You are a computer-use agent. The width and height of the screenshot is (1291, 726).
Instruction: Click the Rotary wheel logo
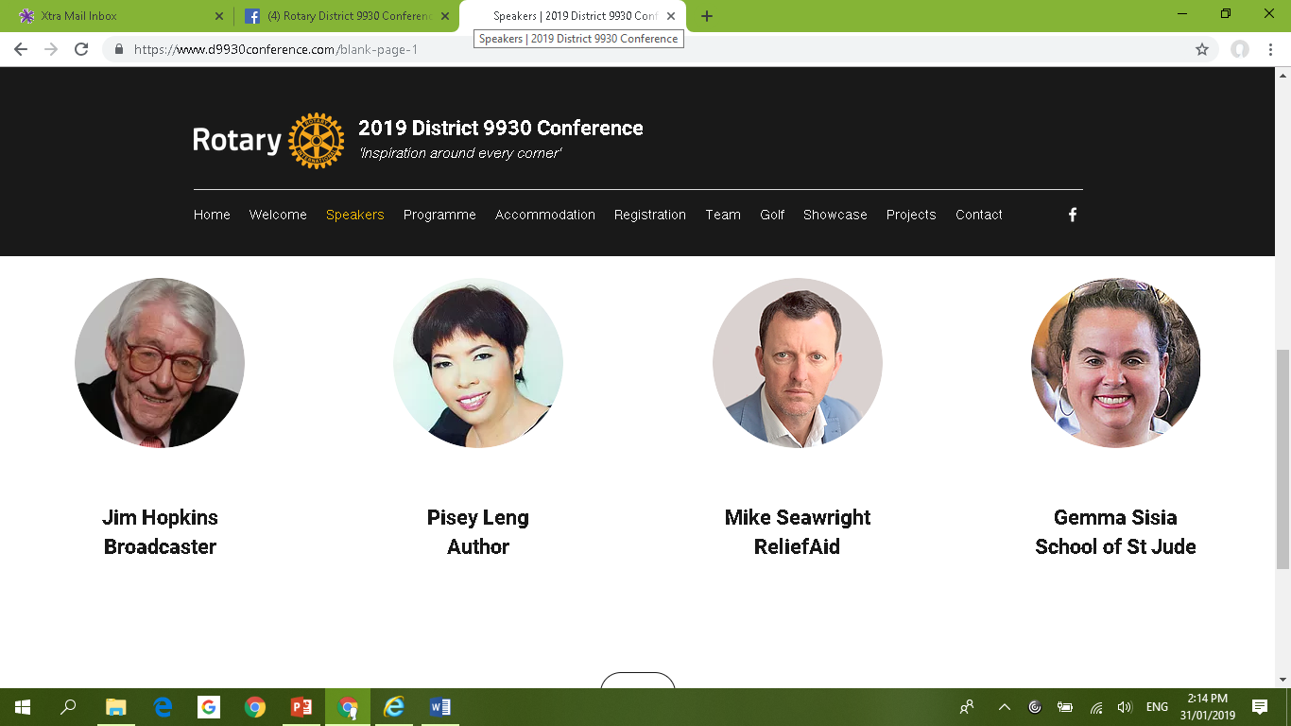click(316, 141)
